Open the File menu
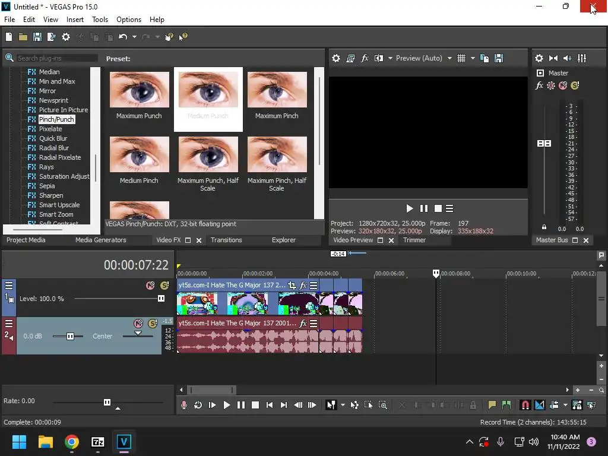The image size is (608, 456). pyautogui.click(x=9, y=20)
